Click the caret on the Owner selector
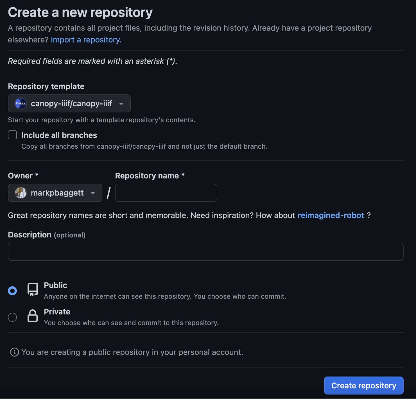The image size is (416, 399). pos(93,193)
